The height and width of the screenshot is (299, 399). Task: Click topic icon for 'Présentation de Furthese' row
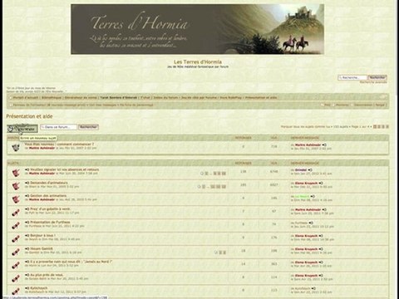click(x=16, y=226)
